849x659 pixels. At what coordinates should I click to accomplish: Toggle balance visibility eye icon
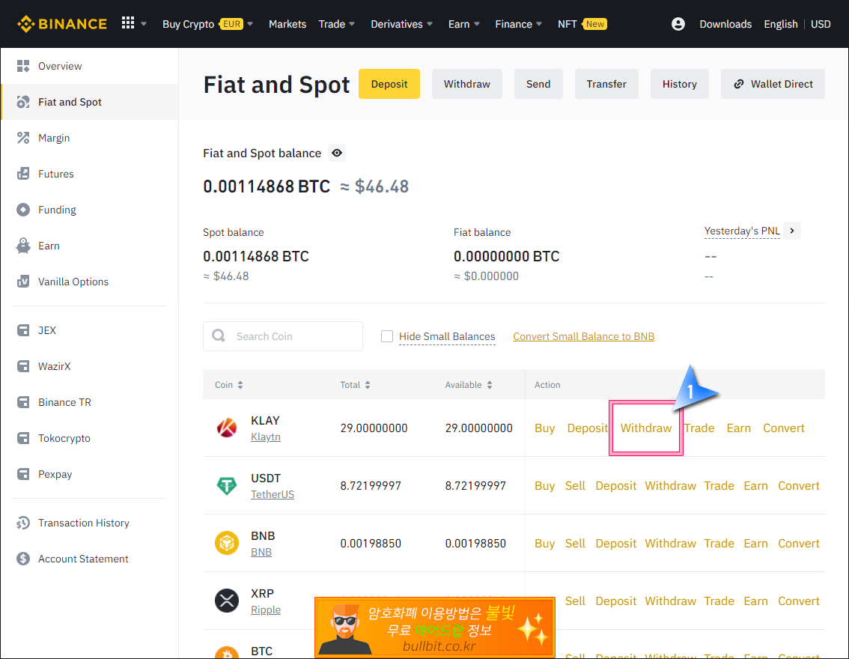(337, 154)
